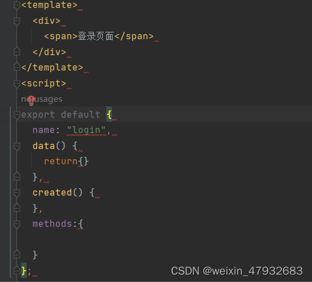
Task: Click the 'name' property key
Action: [44, 130]
